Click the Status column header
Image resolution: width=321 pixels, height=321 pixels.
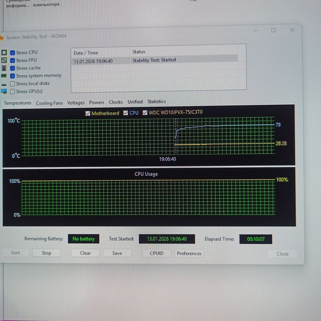[x=138, y=52]
